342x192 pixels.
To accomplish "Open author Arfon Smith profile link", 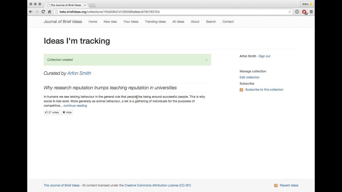I will tap(79, 73).
